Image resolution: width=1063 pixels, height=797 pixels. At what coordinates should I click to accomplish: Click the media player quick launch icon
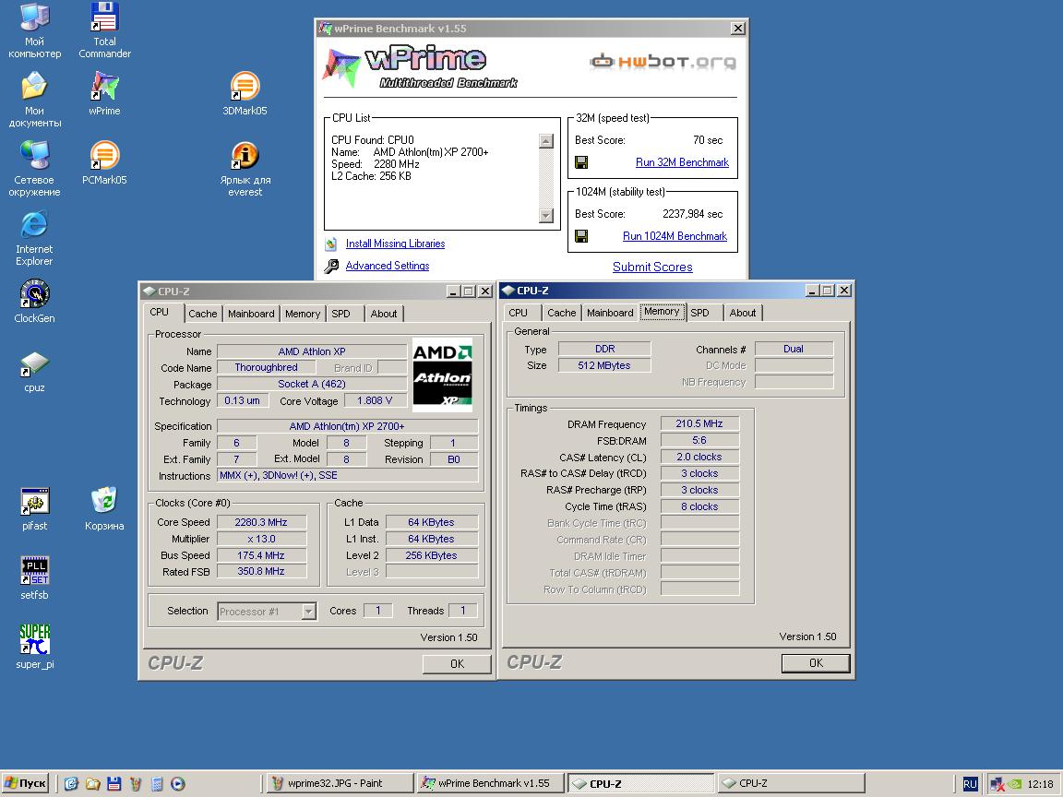coord(177,784)
